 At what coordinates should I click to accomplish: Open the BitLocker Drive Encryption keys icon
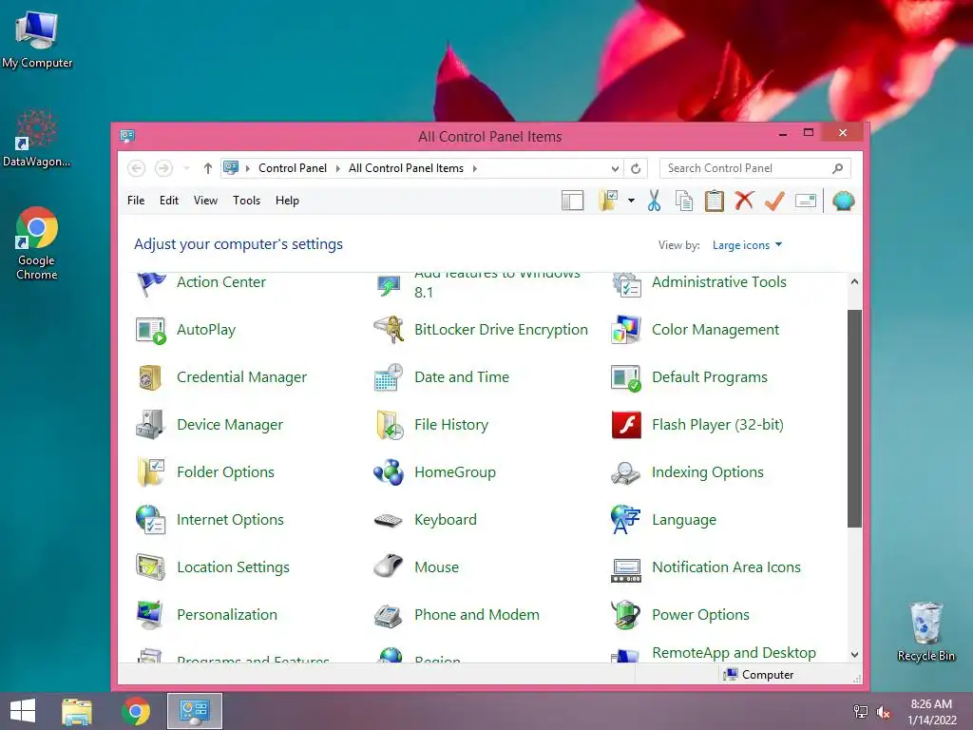(x=389, y=330)
